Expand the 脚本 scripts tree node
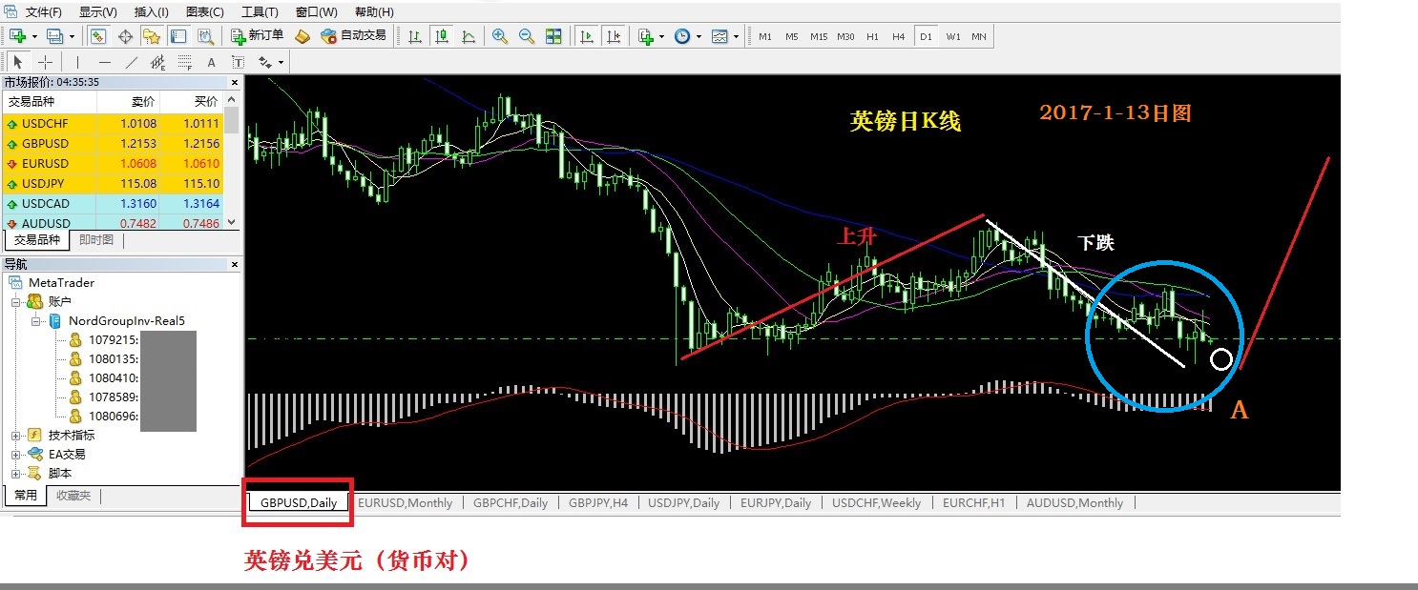 16,473
